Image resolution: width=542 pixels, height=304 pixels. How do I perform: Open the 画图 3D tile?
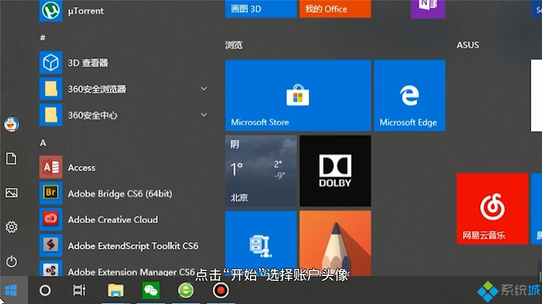click(261, 9)
